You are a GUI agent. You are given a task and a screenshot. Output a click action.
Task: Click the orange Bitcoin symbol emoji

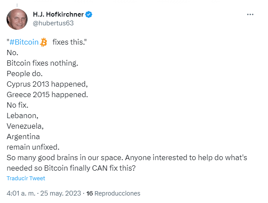pyautogui.click(x=43, y=42)
